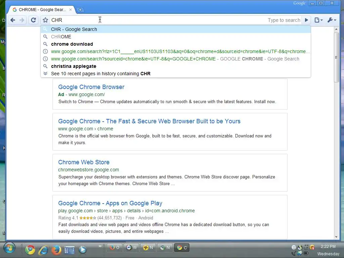Click the page scrollbar up arrow
This screenshot has height=258, width=344.
pos(336,29)
